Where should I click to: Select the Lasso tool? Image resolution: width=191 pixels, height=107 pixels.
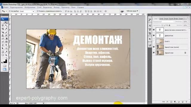coord(3,26)
